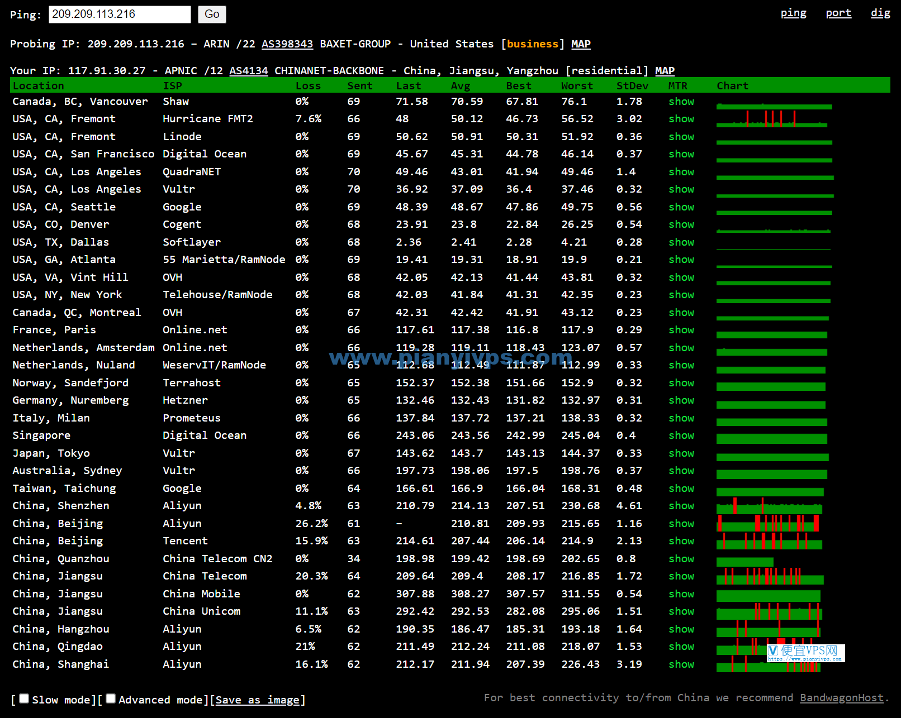Image resolution: width=901 pixels, height=718 pixels.
Task: Show MTR for Beijing Aliyun
Action: click(681, 524)
